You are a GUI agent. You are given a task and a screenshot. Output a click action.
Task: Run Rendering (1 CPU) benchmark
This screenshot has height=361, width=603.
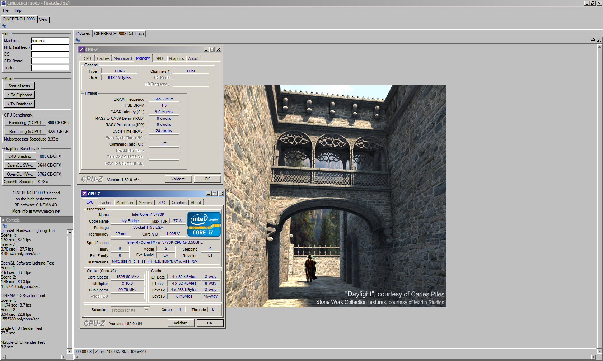[25, 123]
